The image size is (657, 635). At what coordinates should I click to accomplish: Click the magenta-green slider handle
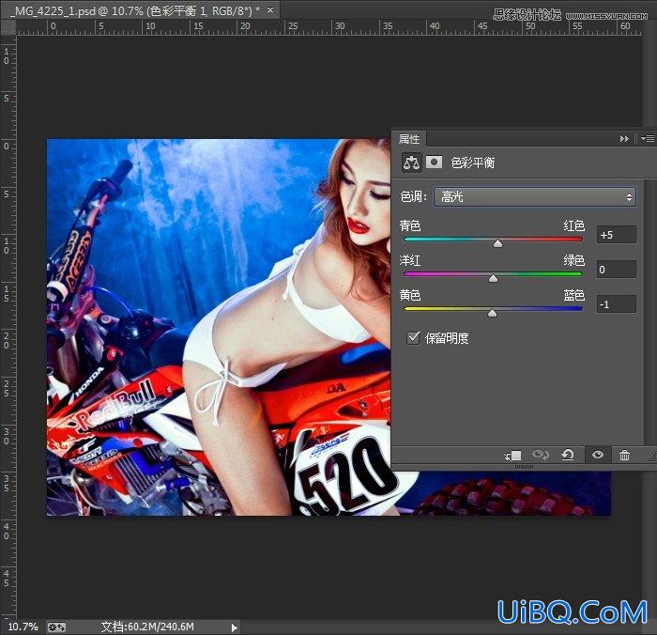coord(493,278)
